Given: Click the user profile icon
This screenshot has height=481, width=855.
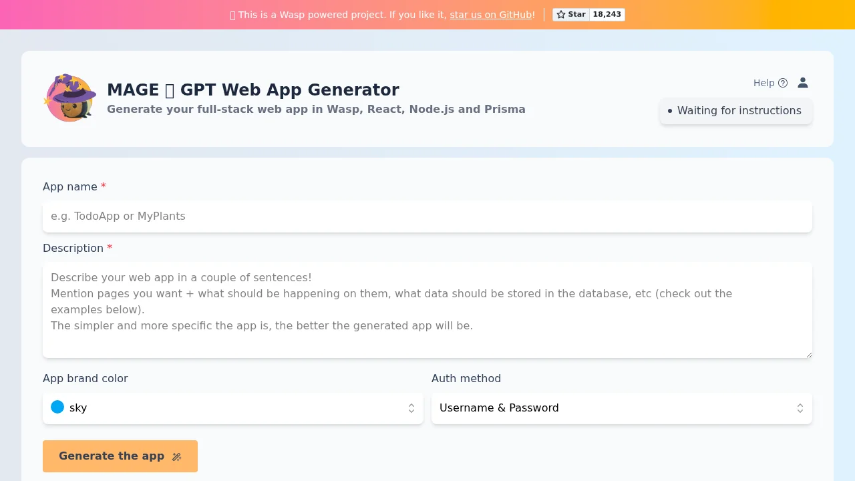Looking at the screenshot, I should click(803, 83).
